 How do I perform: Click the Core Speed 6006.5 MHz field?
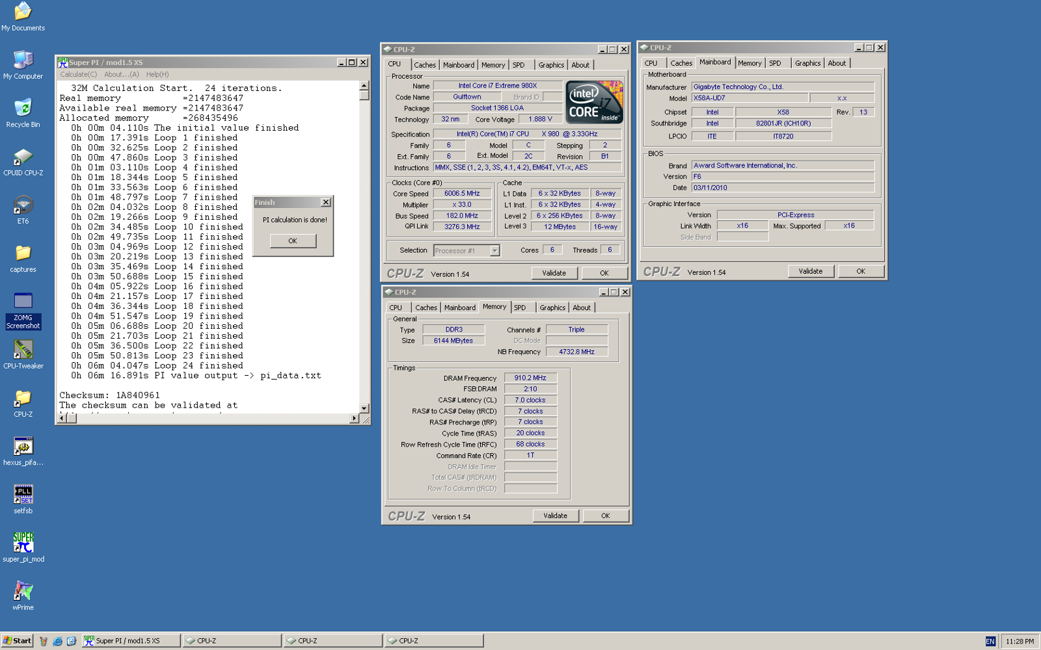(x=462, y=194)
